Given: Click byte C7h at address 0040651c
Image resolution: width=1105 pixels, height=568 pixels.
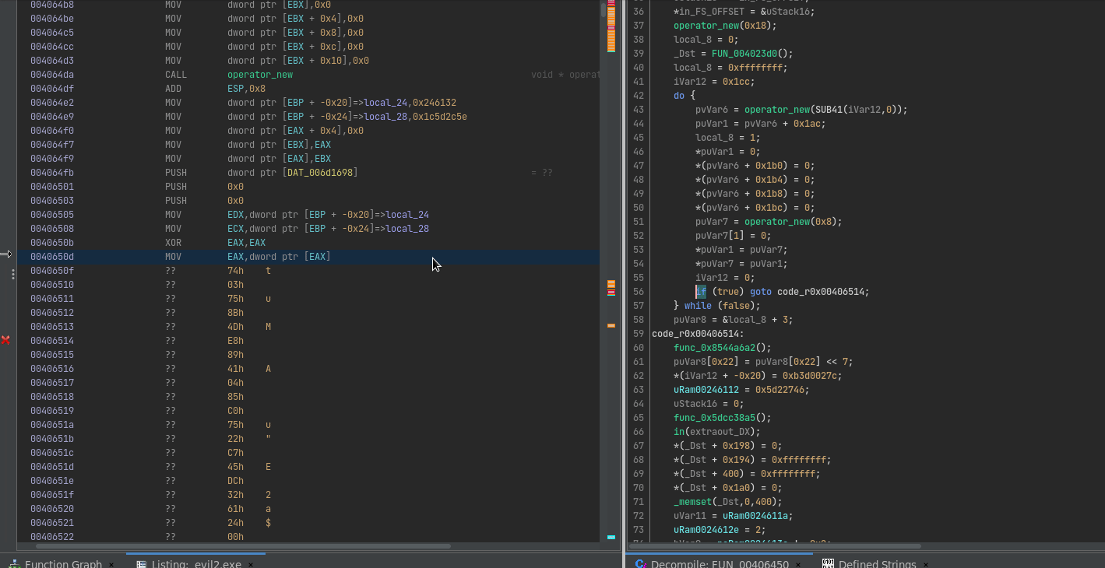Looking at the screenshot, I should click(235, 453).
